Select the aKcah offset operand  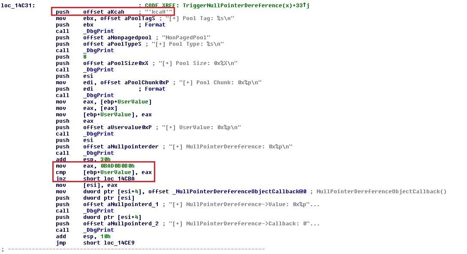pyautogui.click(x=115, y=12)
